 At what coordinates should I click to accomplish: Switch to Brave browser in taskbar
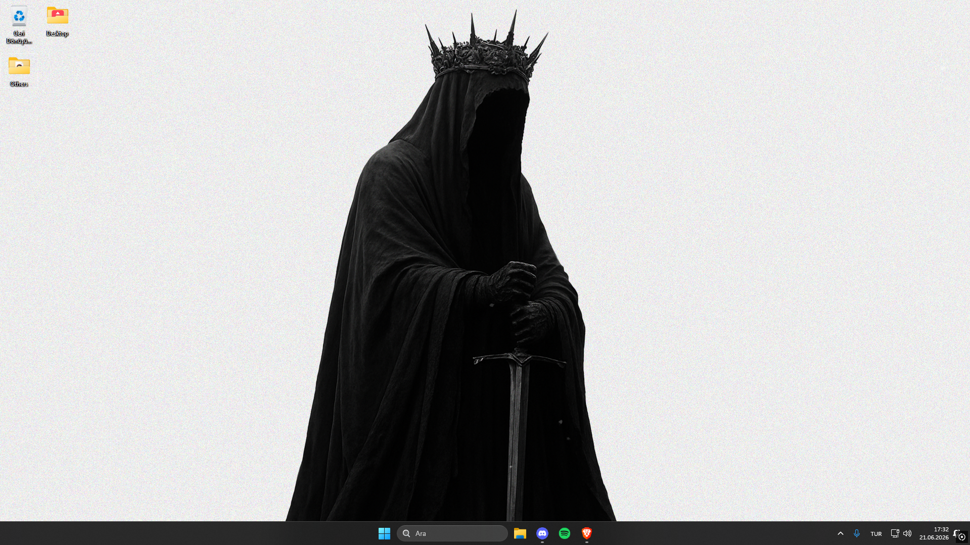point(587,533)
